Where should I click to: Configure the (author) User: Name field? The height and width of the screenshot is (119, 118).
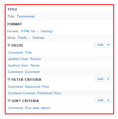click(24, 65)
